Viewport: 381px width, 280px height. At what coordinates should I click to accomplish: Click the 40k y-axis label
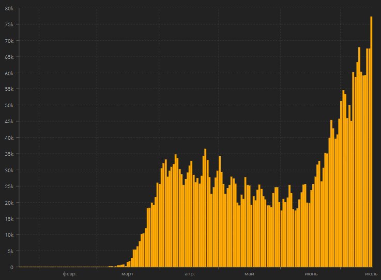tap(9, 138)
